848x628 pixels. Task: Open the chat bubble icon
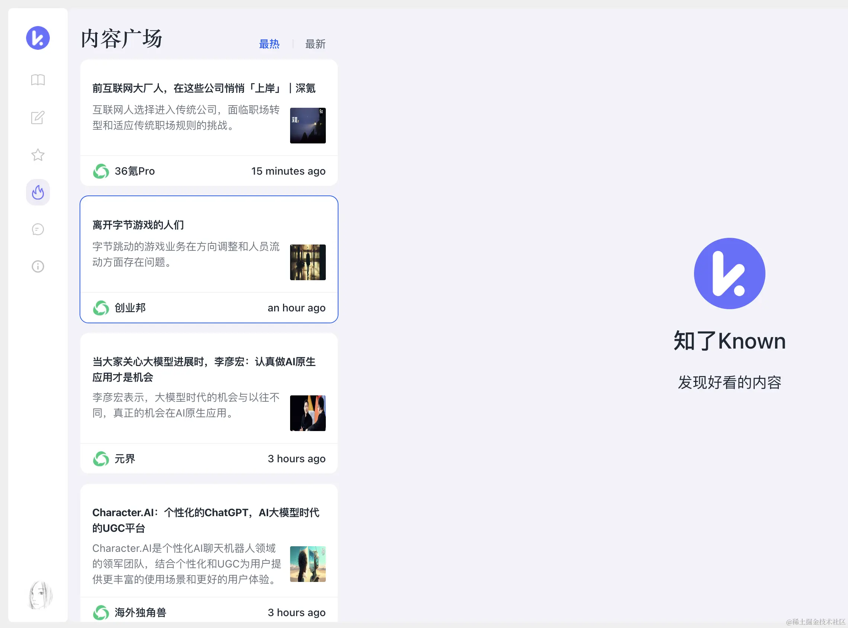(38, 229)
